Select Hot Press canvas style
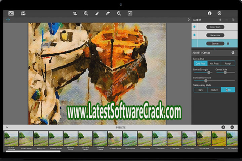Image resolution: width=242 pixels, height=161 pixels. click(x=214, y=63)
